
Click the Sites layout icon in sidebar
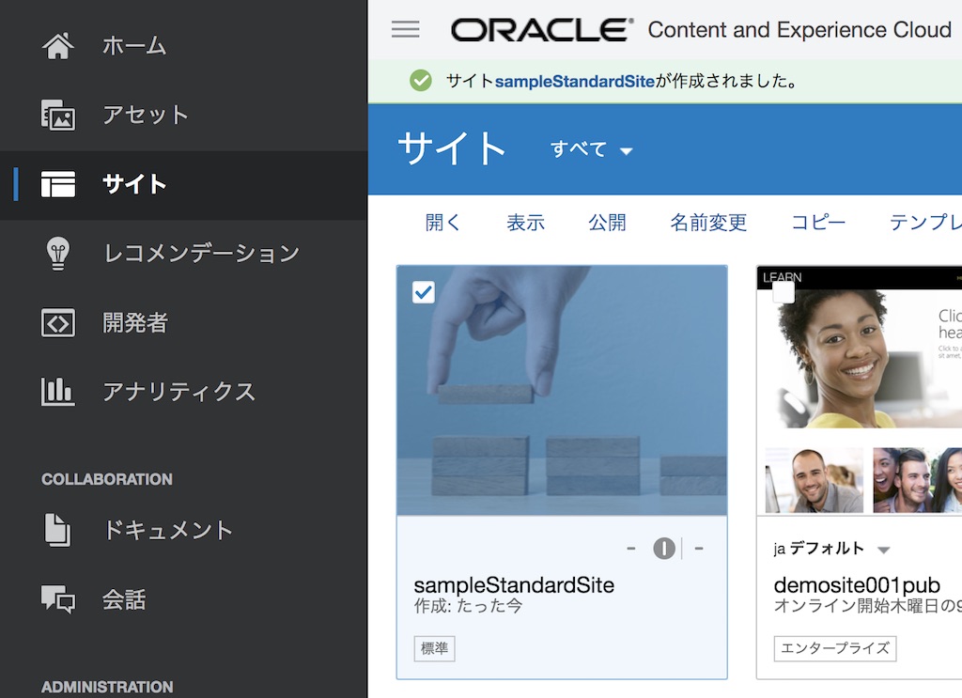[58, 184]
